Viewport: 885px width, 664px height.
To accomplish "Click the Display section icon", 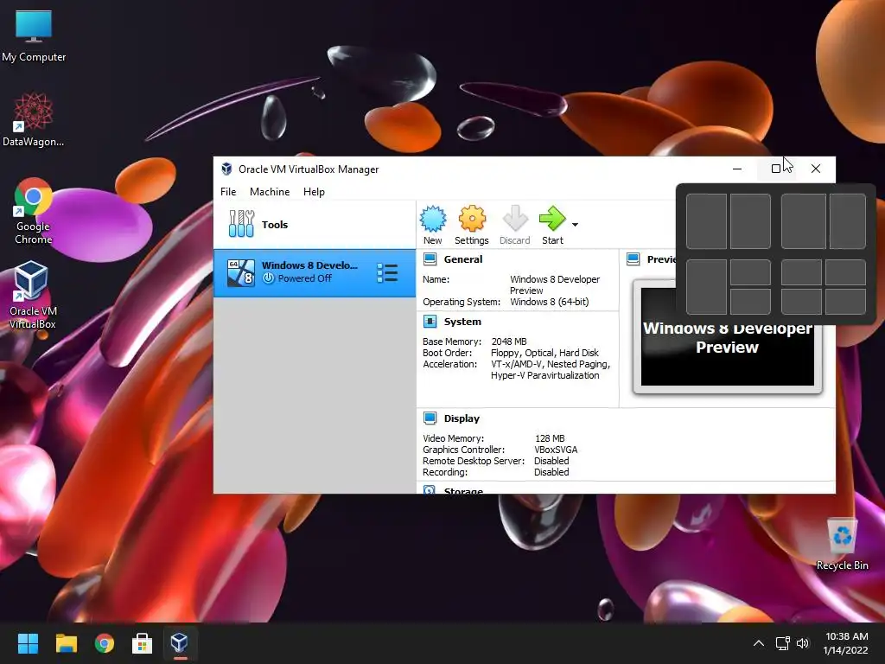I will [430, 418].
